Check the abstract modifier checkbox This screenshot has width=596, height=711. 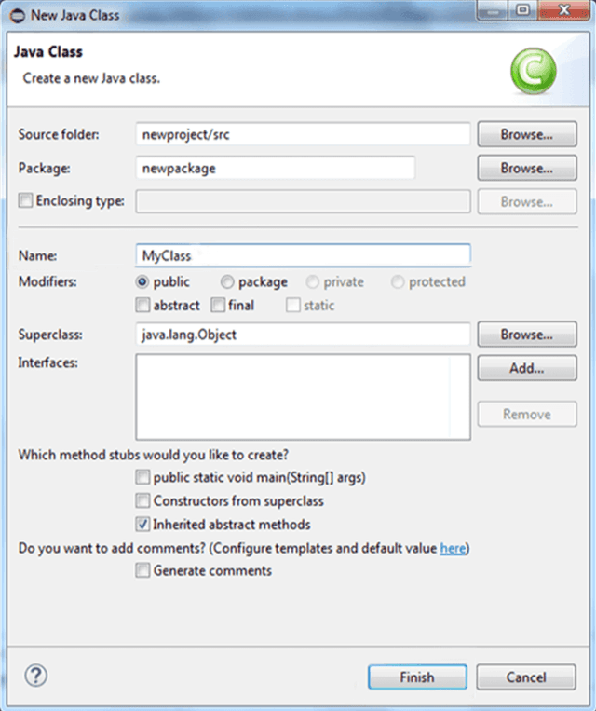pyautogui.click(x=142, y=305)
